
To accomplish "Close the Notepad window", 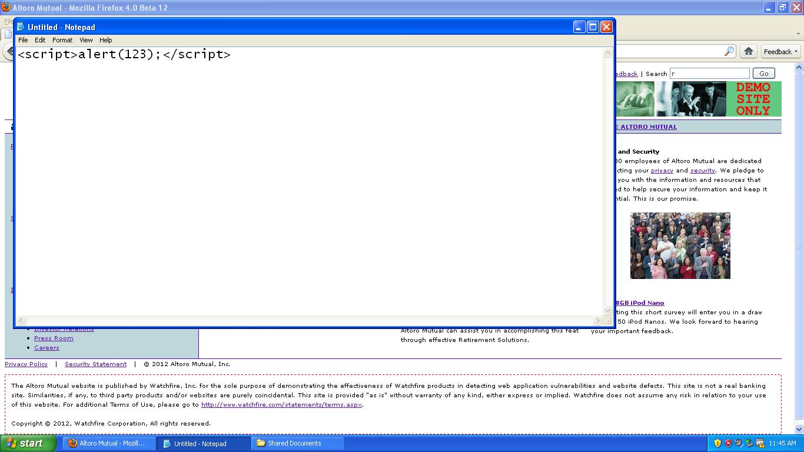I will (606, 27).
